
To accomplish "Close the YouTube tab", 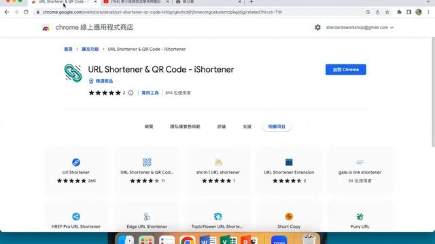I will tap(167, 2).
